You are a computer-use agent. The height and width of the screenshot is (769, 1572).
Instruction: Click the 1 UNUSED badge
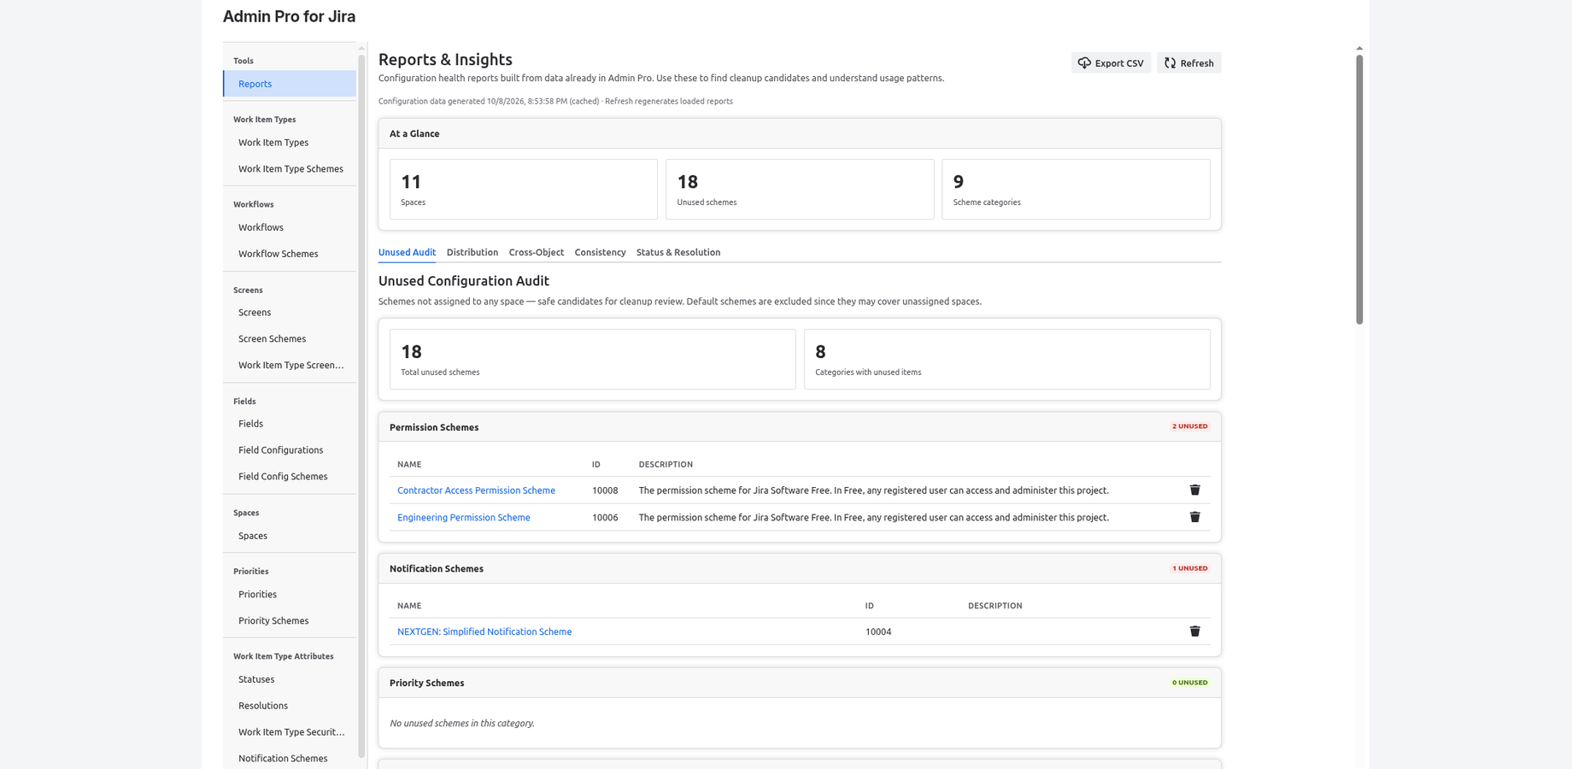1189,568
